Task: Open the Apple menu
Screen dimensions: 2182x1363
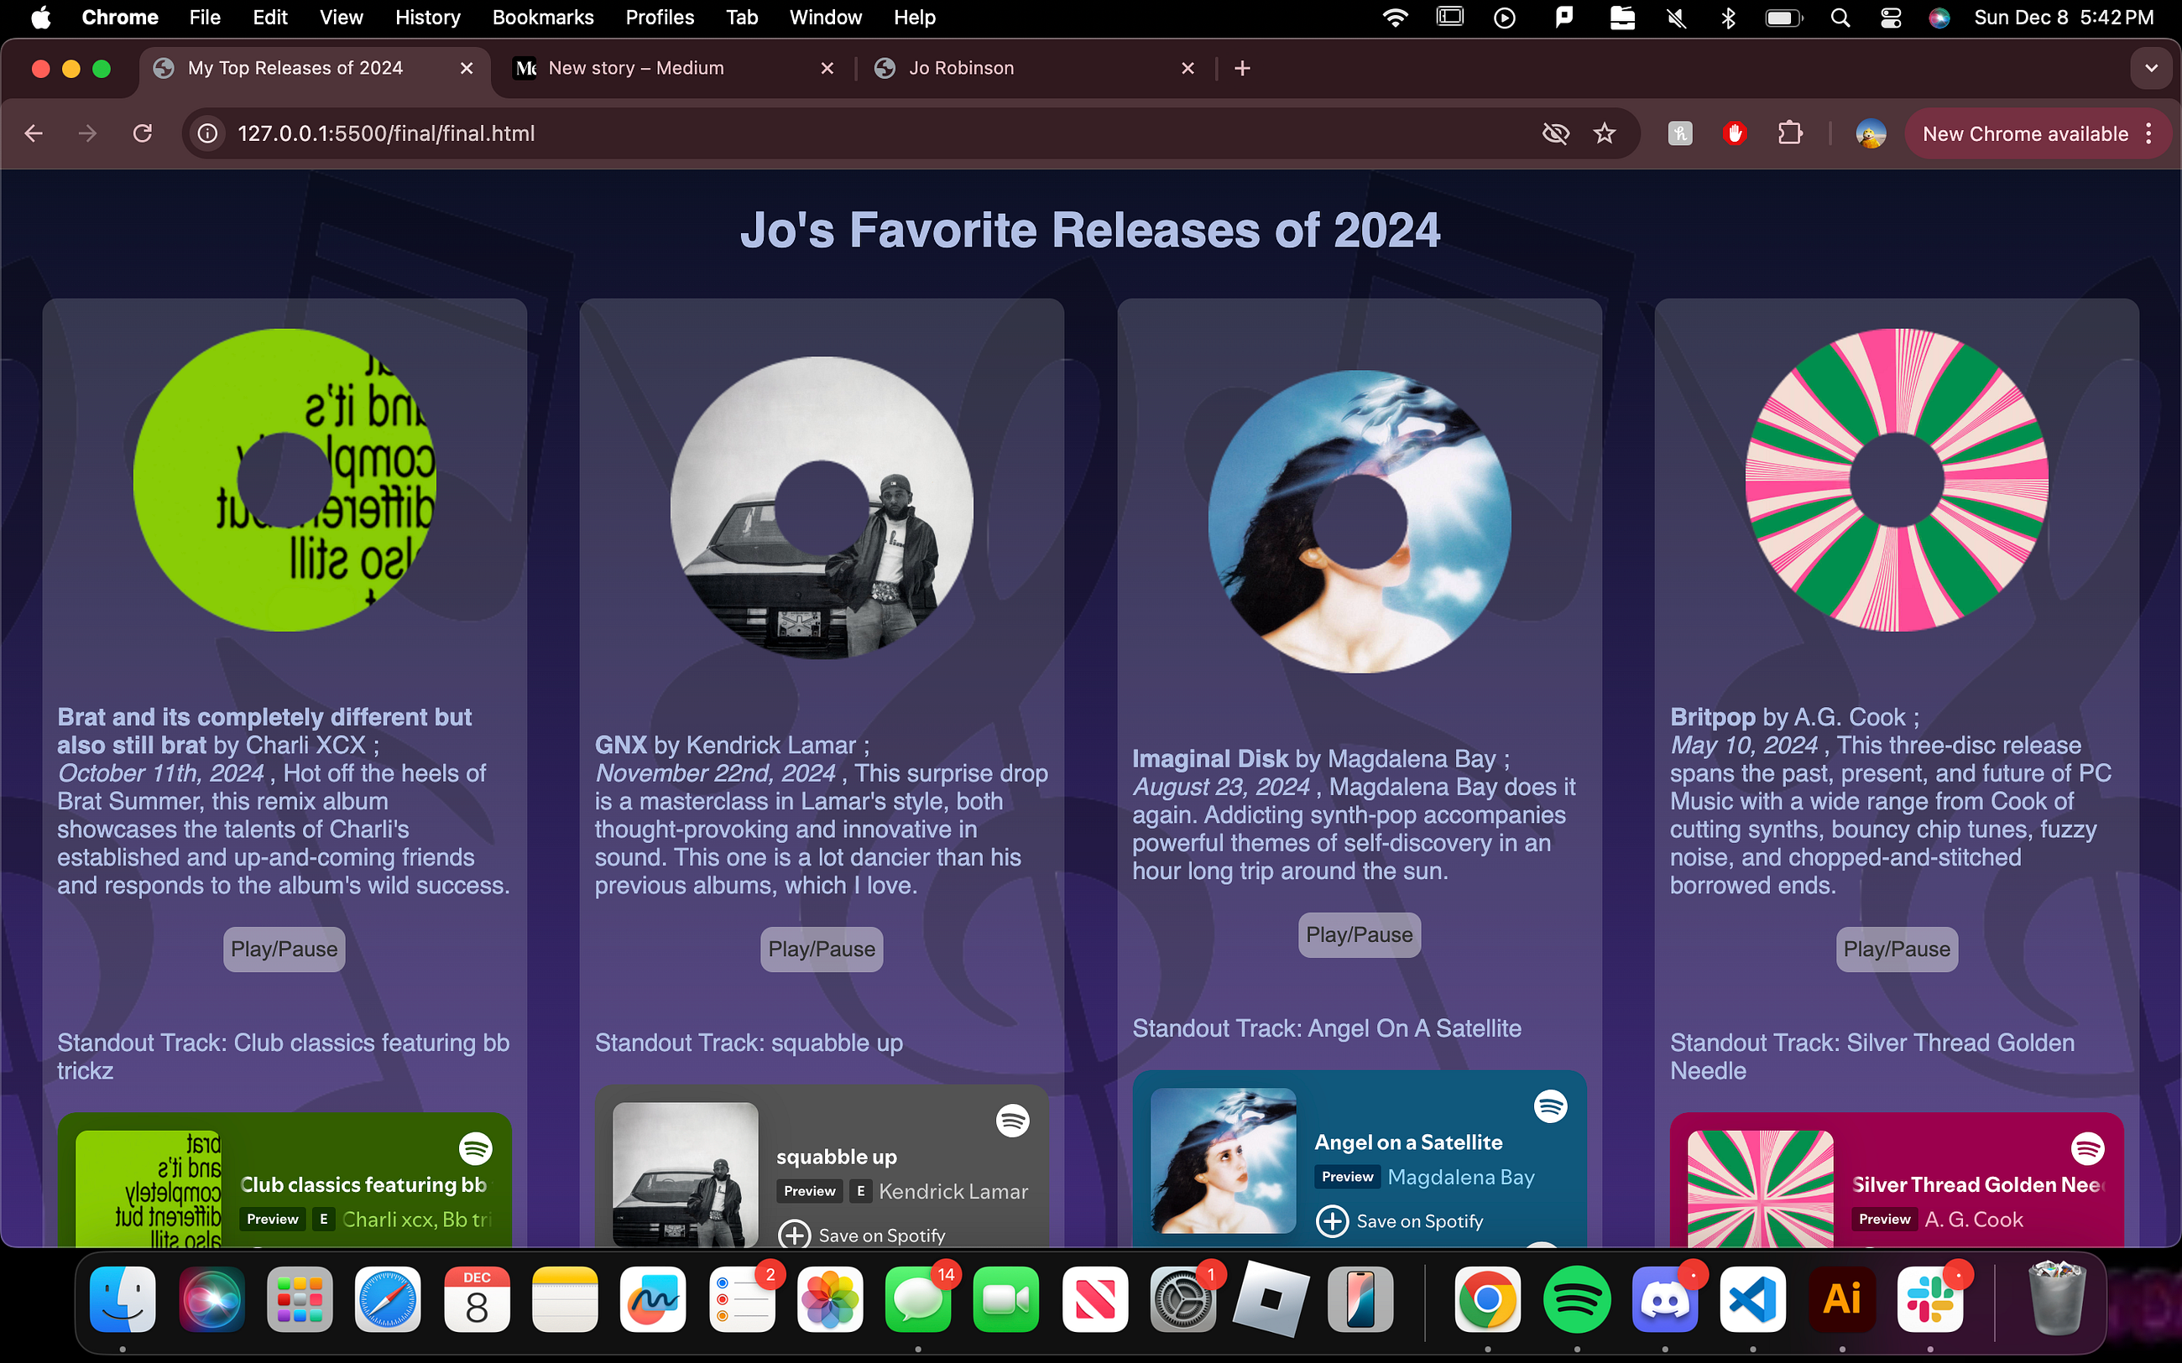Action: click(x=40, y=17)
